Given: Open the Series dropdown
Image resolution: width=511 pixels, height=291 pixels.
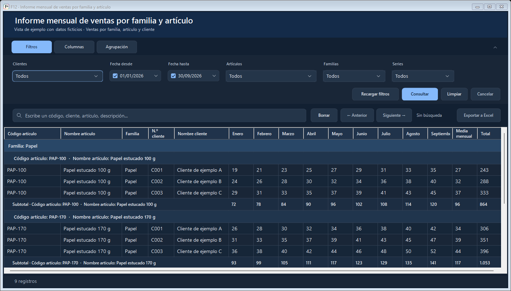Looking at the screenshot, I should pyautogui.click(x=423, y=76).
